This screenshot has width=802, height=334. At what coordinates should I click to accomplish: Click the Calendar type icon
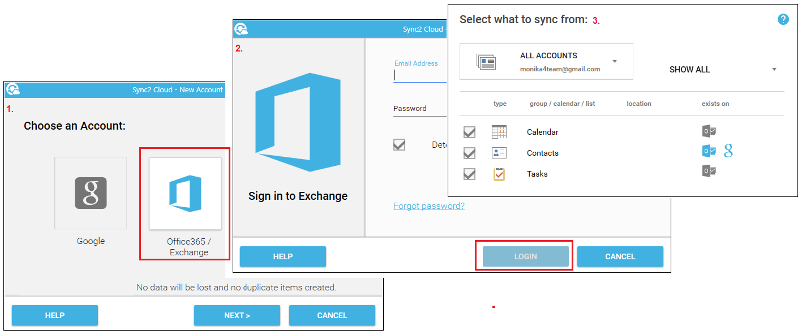[x=499, y=132]
